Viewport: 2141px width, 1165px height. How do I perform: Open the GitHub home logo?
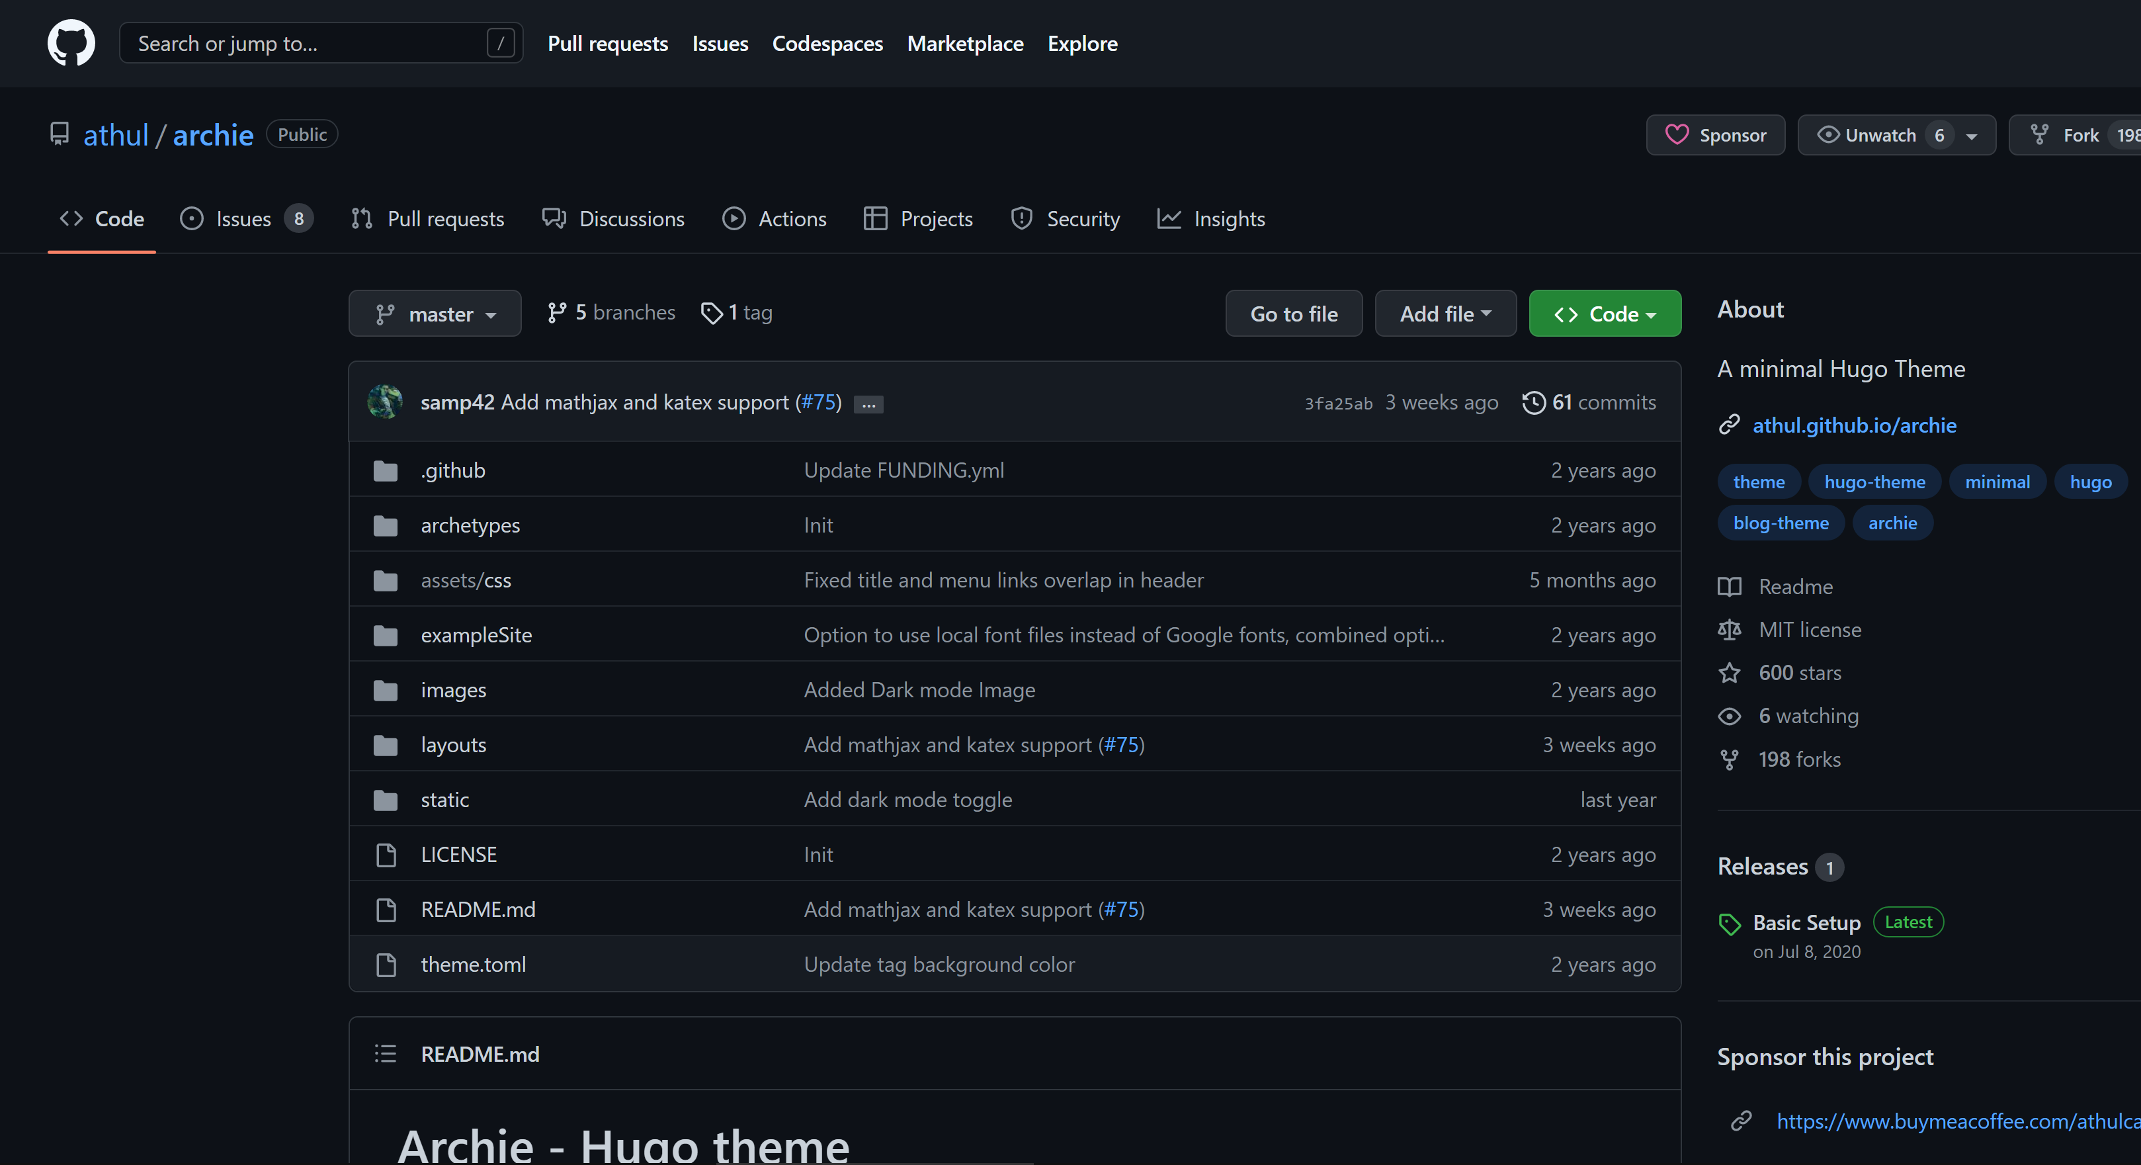[71, 42]
